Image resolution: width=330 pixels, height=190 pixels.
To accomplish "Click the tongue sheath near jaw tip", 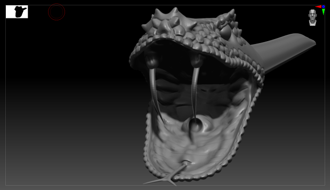I will [x=186, y=162].
